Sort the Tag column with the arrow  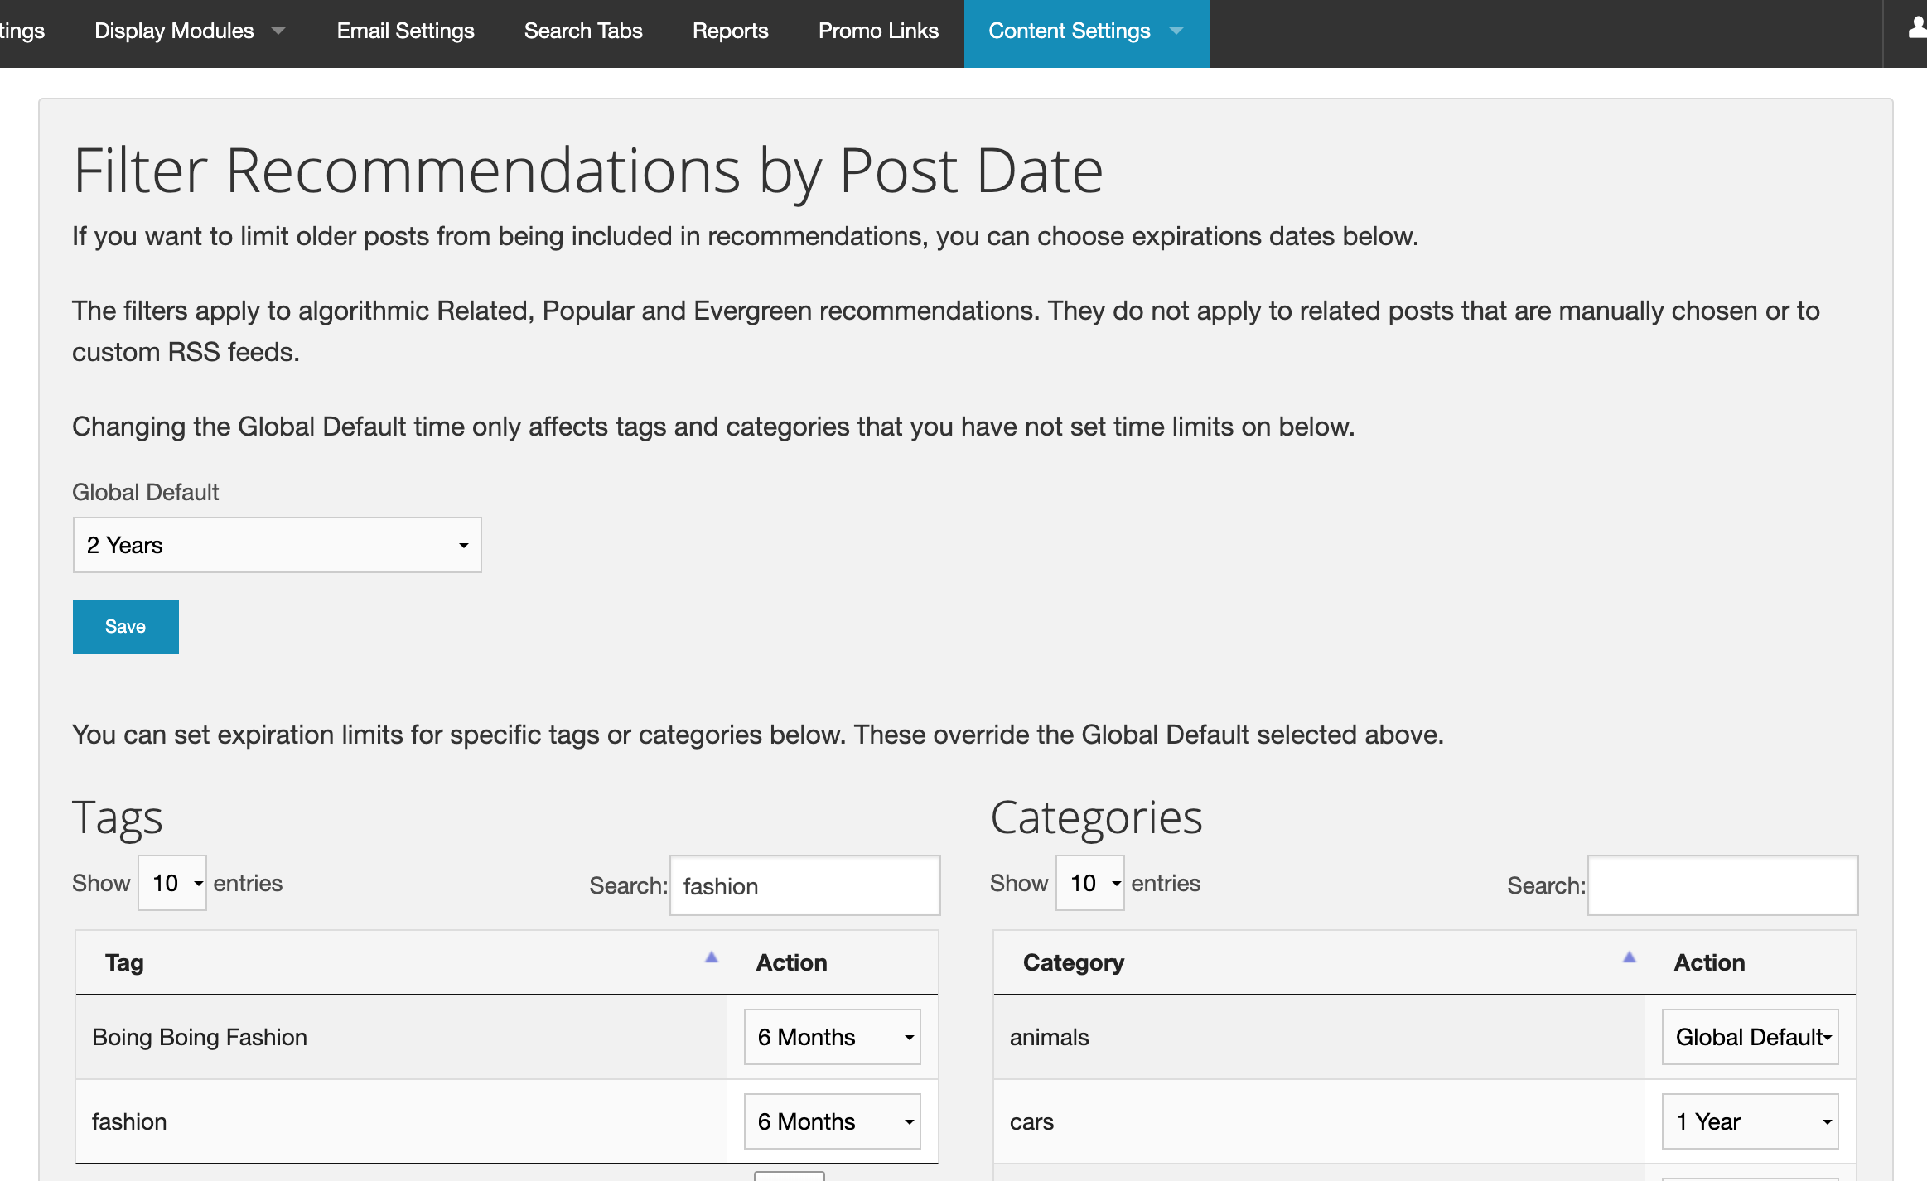coord(711,957)
